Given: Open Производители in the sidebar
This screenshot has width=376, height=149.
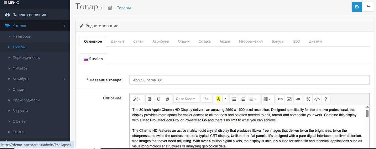Looking at the screenshot, I should coord(35,100).
